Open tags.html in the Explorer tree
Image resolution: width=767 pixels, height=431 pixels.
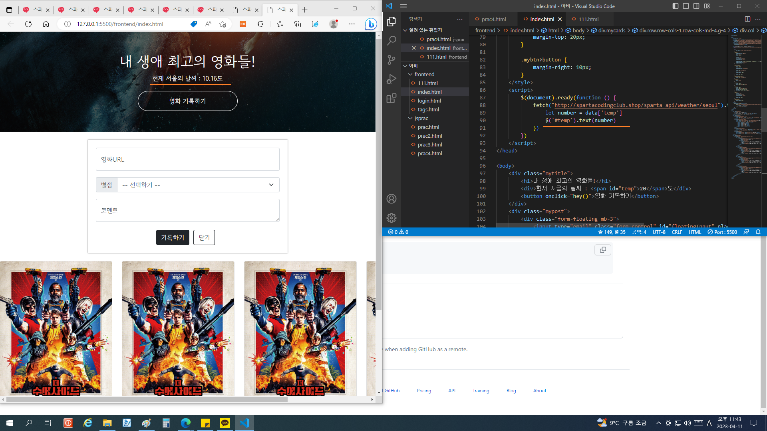coord(428,109)
